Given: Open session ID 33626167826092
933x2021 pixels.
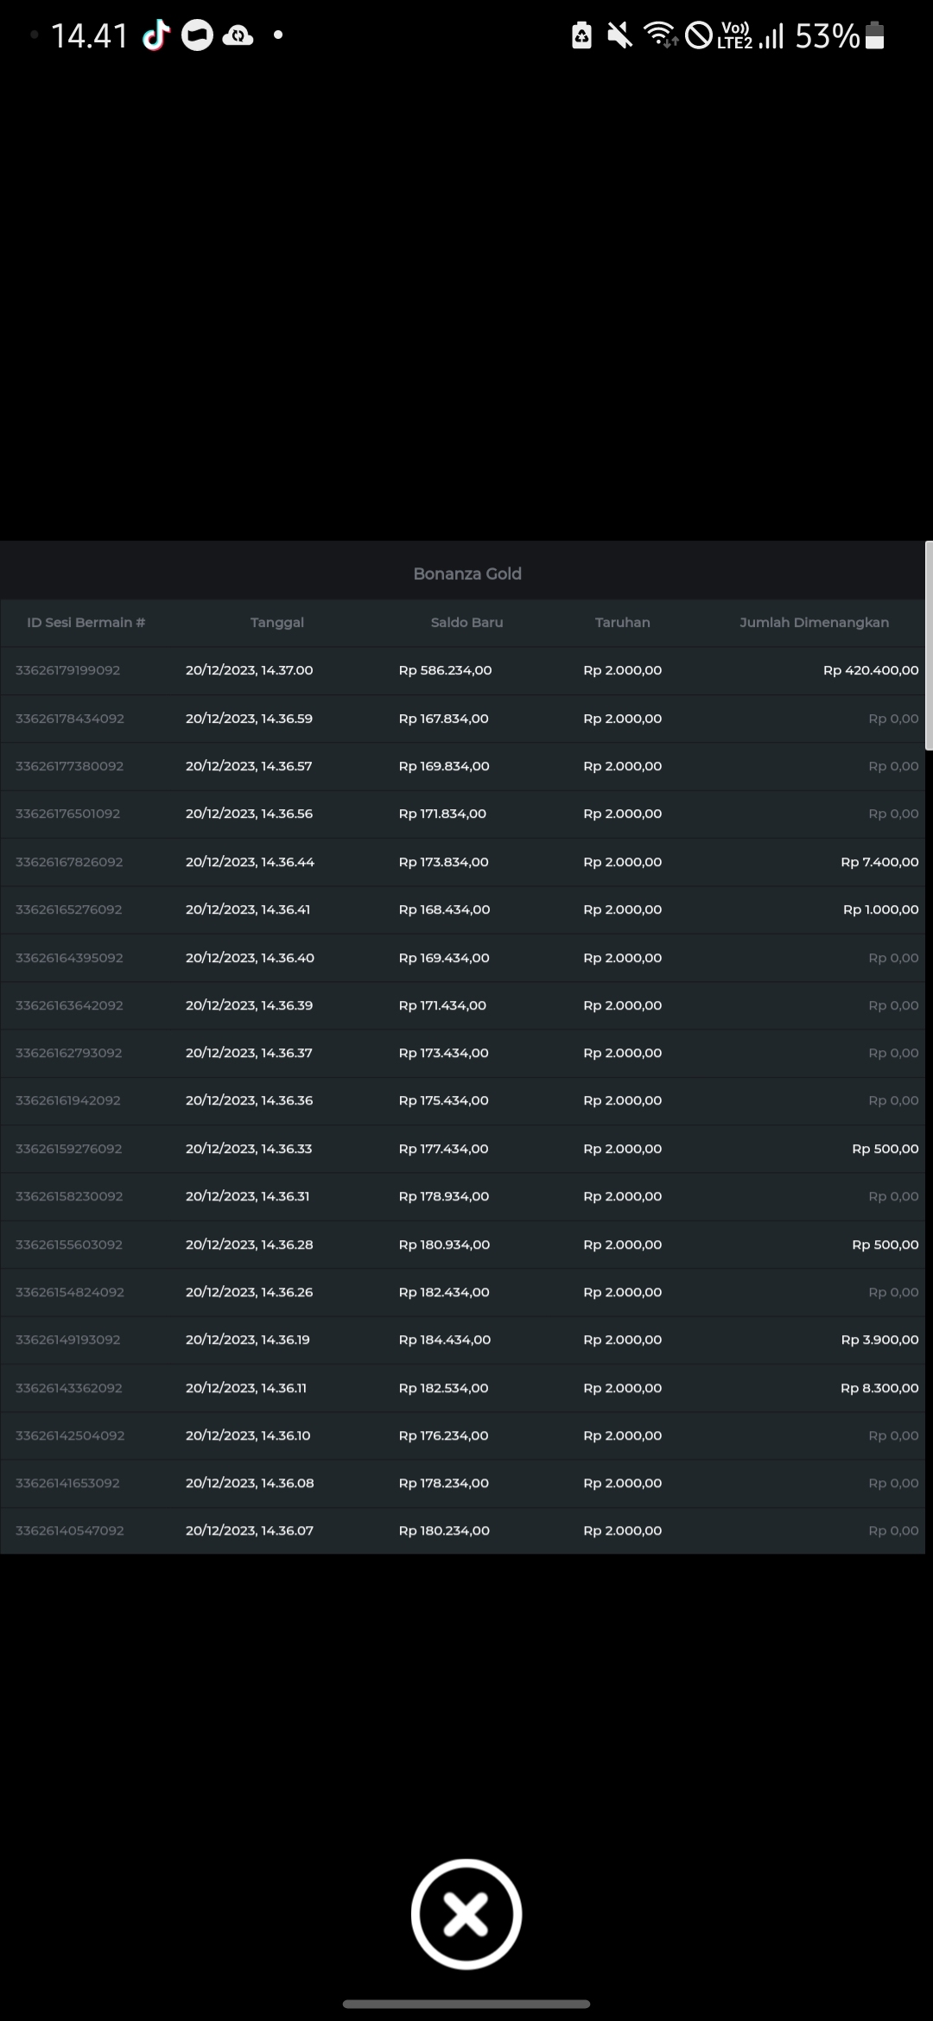Looking at the screenshot, I should pyautogui.click(x=69, y=862).
